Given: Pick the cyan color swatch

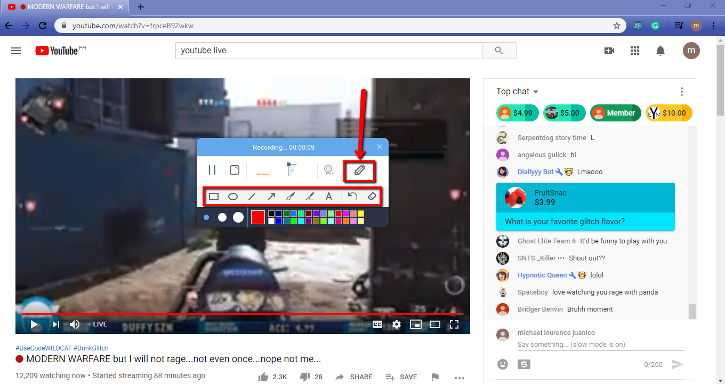Looking at the screenshot, I should pos(301,221).
